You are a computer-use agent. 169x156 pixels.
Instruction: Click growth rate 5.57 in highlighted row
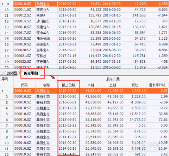[x=164, y=91]
